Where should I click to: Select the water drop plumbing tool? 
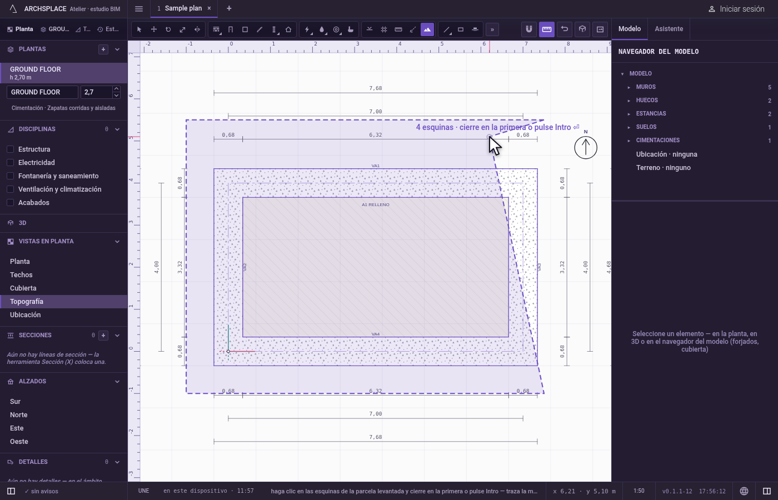(322, 29)
